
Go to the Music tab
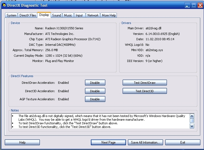pyautogui.click(x=68, y=15)
